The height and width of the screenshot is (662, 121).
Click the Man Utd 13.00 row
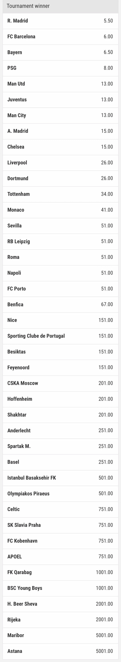coord(60,84)
